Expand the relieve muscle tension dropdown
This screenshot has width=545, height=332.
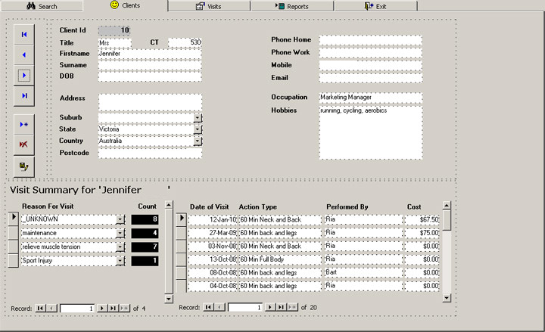[120, 247]
